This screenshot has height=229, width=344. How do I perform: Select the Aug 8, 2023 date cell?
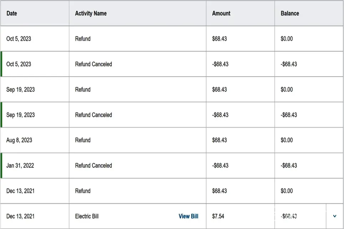(x=19, y=140)
